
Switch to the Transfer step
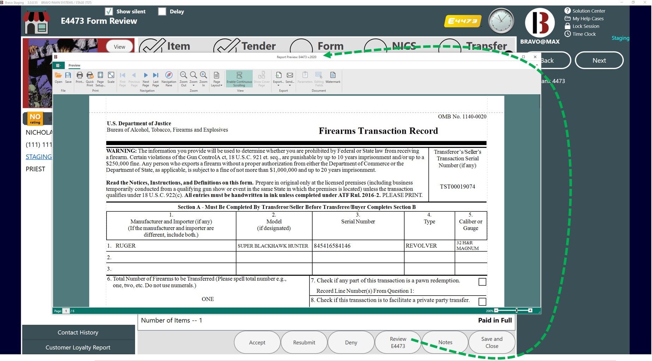473,46
